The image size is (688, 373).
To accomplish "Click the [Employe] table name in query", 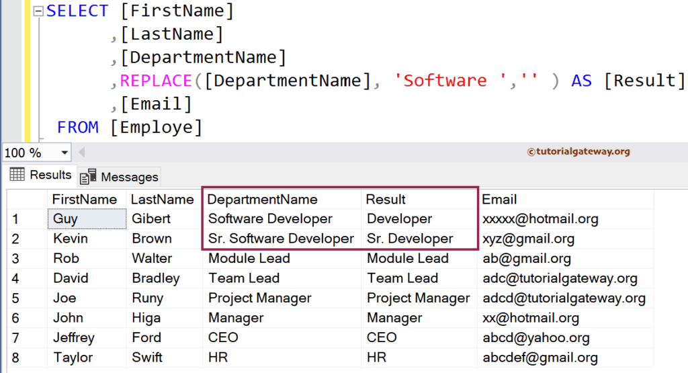I will click(x=156, y=128).
